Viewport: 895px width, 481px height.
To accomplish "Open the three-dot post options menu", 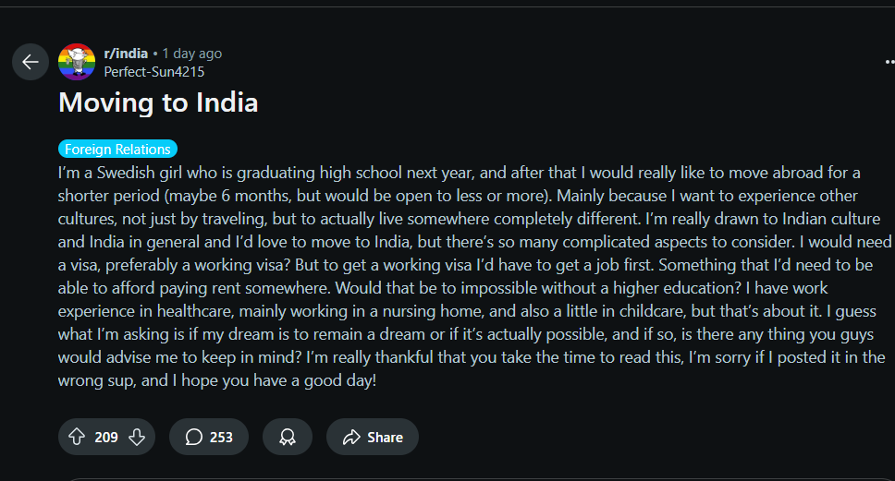I will coord(889,62).
